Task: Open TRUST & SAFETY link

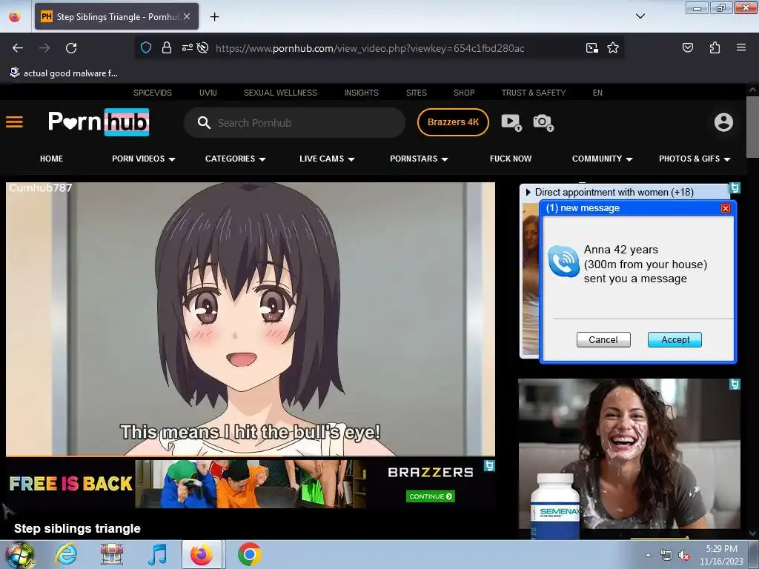Action: pyautogui.click(x=534, y=93)
